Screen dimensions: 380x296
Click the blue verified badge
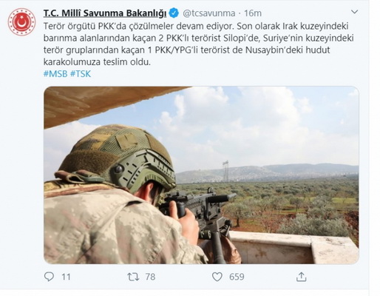tap(174, 13)
